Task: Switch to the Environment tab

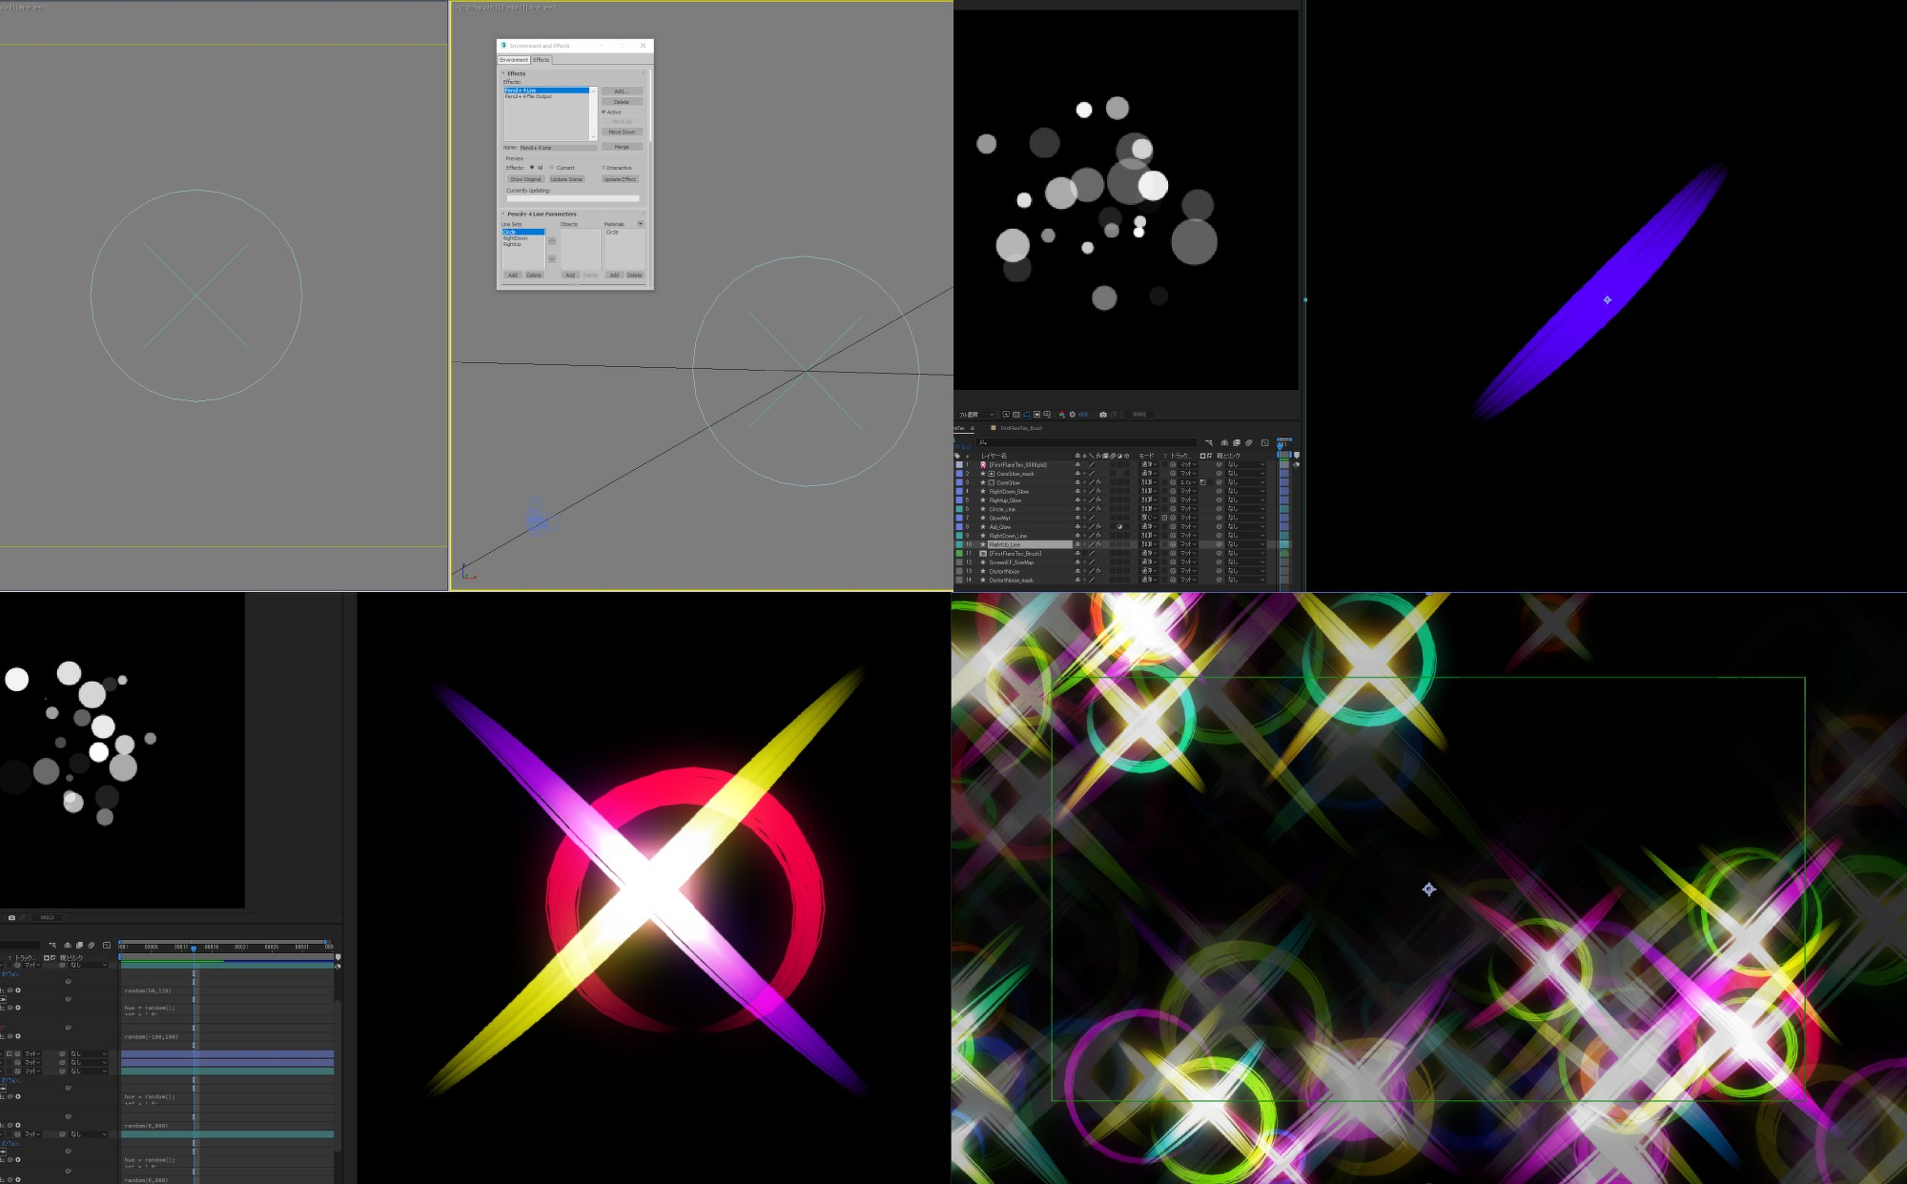Action: tap(514, 60)
